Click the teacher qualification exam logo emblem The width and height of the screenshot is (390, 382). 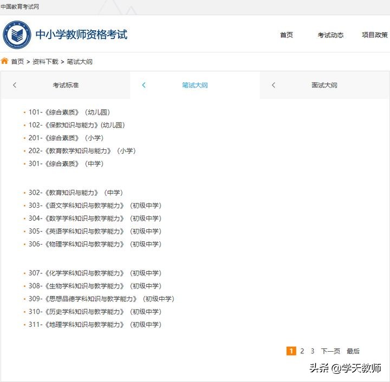click(x=17, y=35)
